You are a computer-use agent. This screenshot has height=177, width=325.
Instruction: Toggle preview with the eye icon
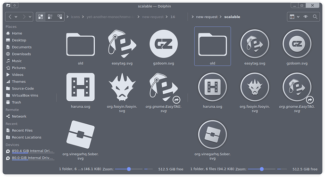click(306, 17)
